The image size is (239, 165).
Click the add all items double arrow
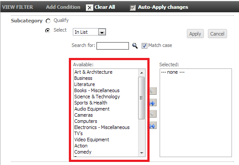click(153, 103)
